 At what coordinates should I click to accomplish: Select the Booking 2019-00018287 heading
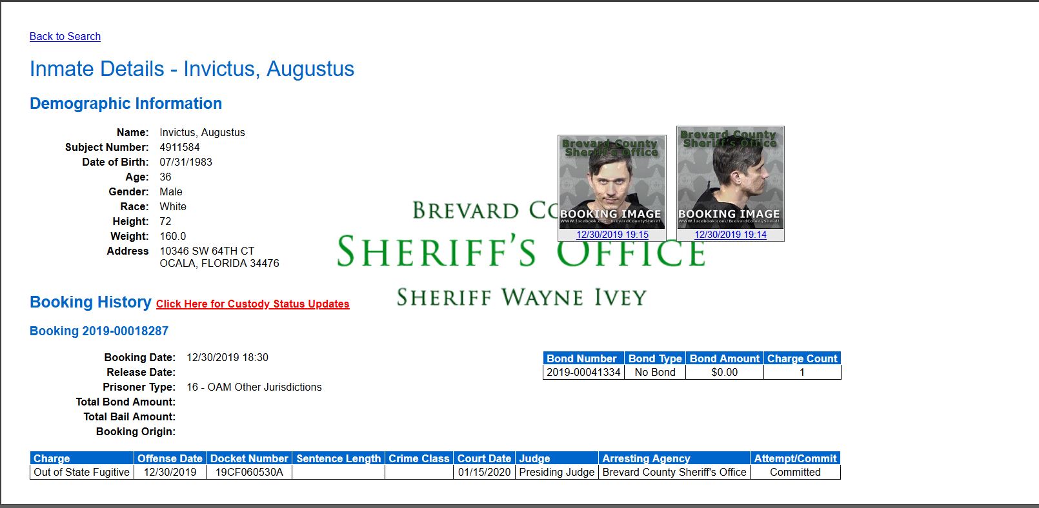pos(99,331)
